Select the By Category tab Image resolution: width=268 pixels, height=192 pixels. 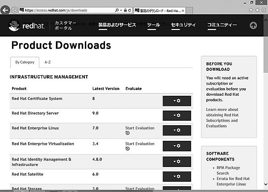point(25,62)
